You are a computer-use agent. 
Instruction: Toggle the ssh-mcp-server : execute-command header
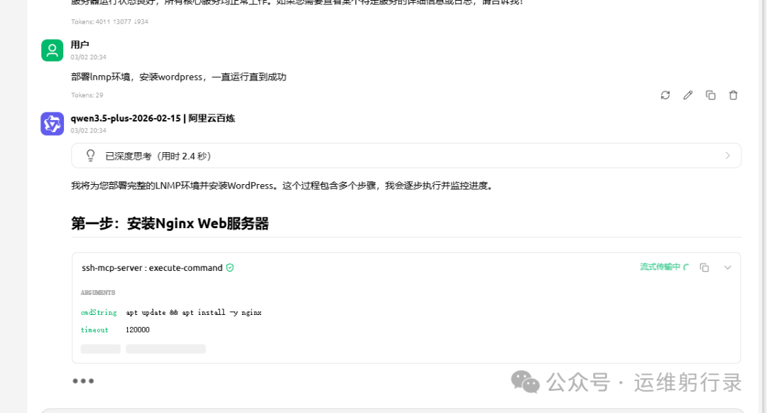pos(152,268)
